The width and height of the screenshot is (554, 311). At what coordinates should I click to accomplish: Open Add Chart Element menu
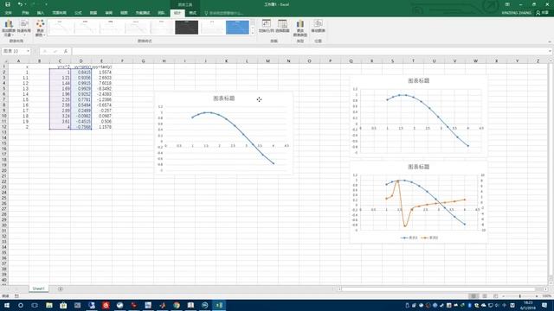[x=9, y=28]
